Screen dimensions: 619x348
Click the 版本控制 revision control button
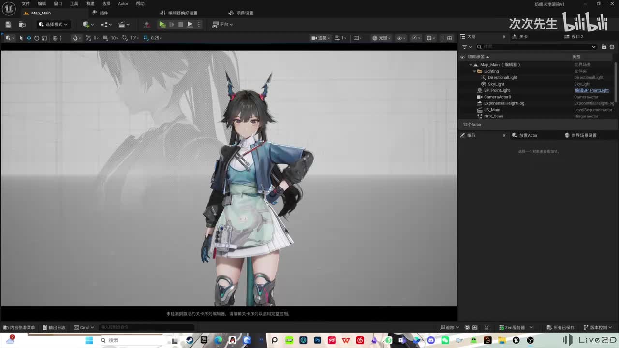pyautogui.click(x=598, y=327)
